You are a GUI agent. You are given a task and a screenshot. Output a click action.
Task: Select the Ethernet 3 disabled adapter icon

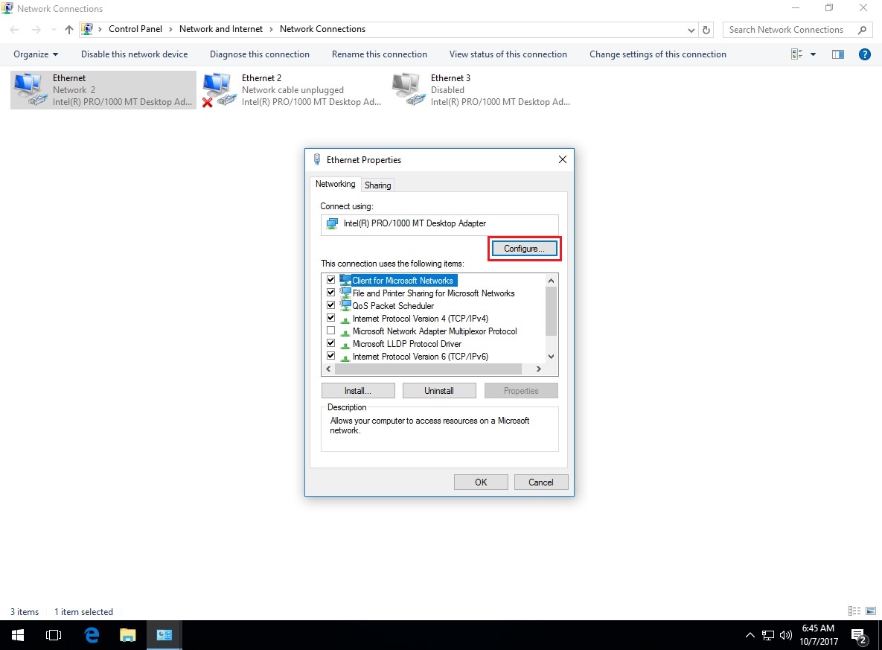(408, 89)
